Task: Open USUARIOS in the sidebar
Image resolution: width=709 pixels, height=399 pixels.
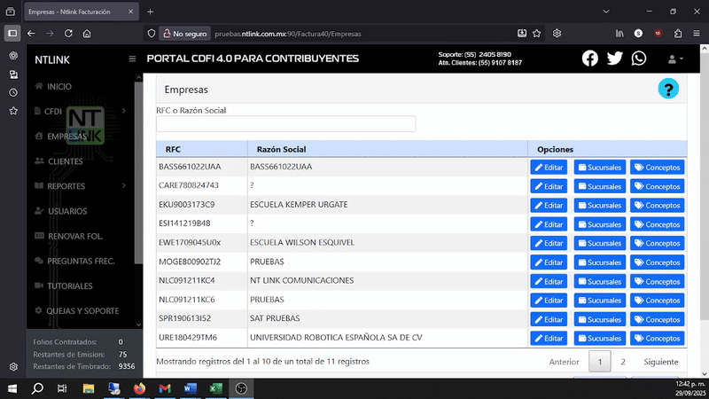Action: [x=67, y=211]
